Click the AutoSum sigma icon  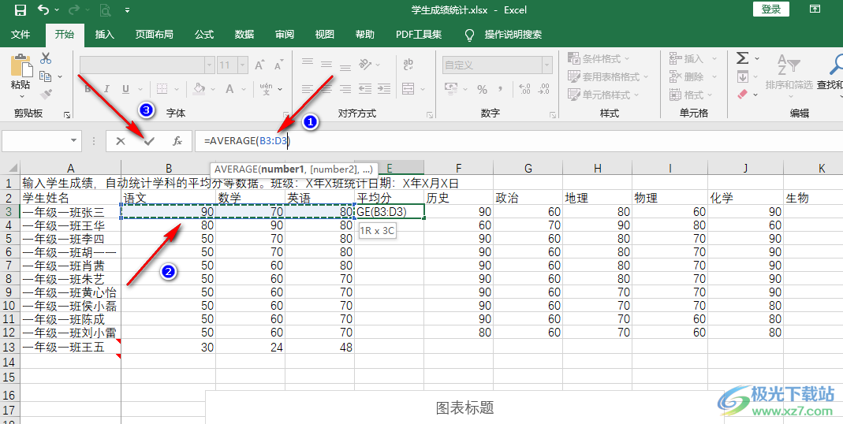(x=743, y=58)
